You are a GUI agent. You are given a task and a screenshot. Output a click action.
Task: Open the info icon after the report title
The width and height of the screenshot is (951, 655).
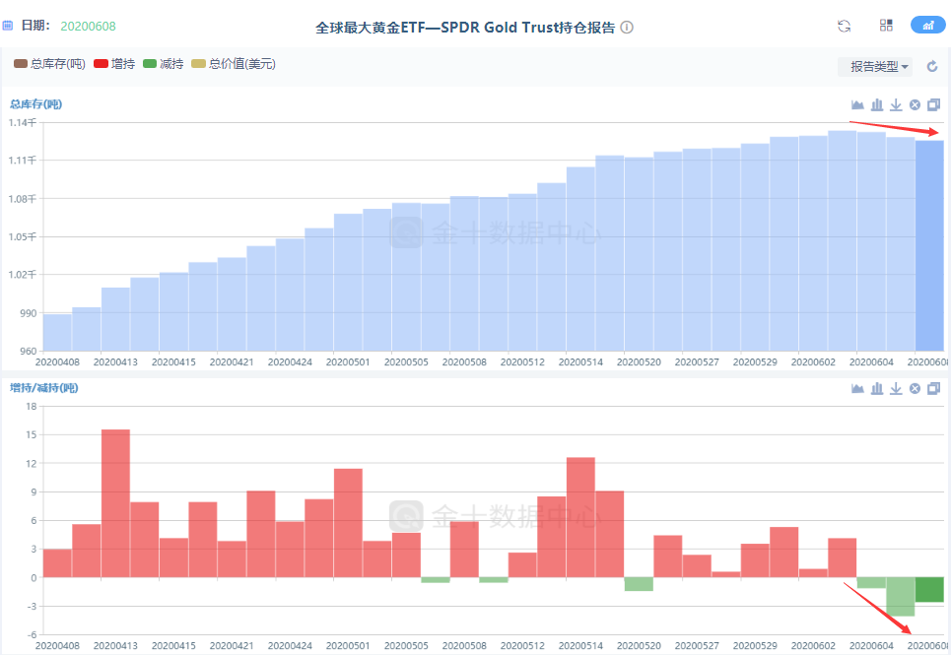click(627, 28)
